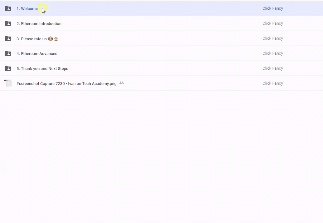
Task: Open the 4. Ethereum Advanced folder name
Action: [37, 54]
